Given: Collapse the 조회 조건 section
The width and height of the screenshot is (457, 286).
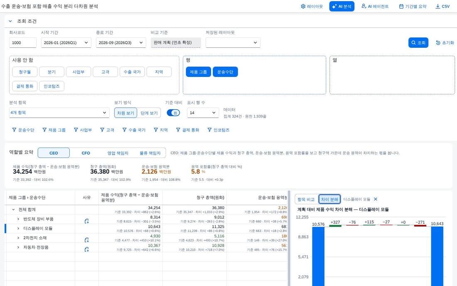Looking at the screenshot, I should (10, 21).
